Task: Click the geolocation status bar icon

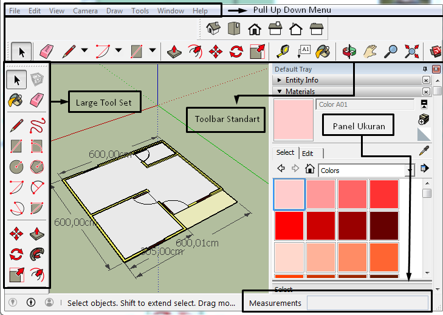Action: (x=12, y=302)
